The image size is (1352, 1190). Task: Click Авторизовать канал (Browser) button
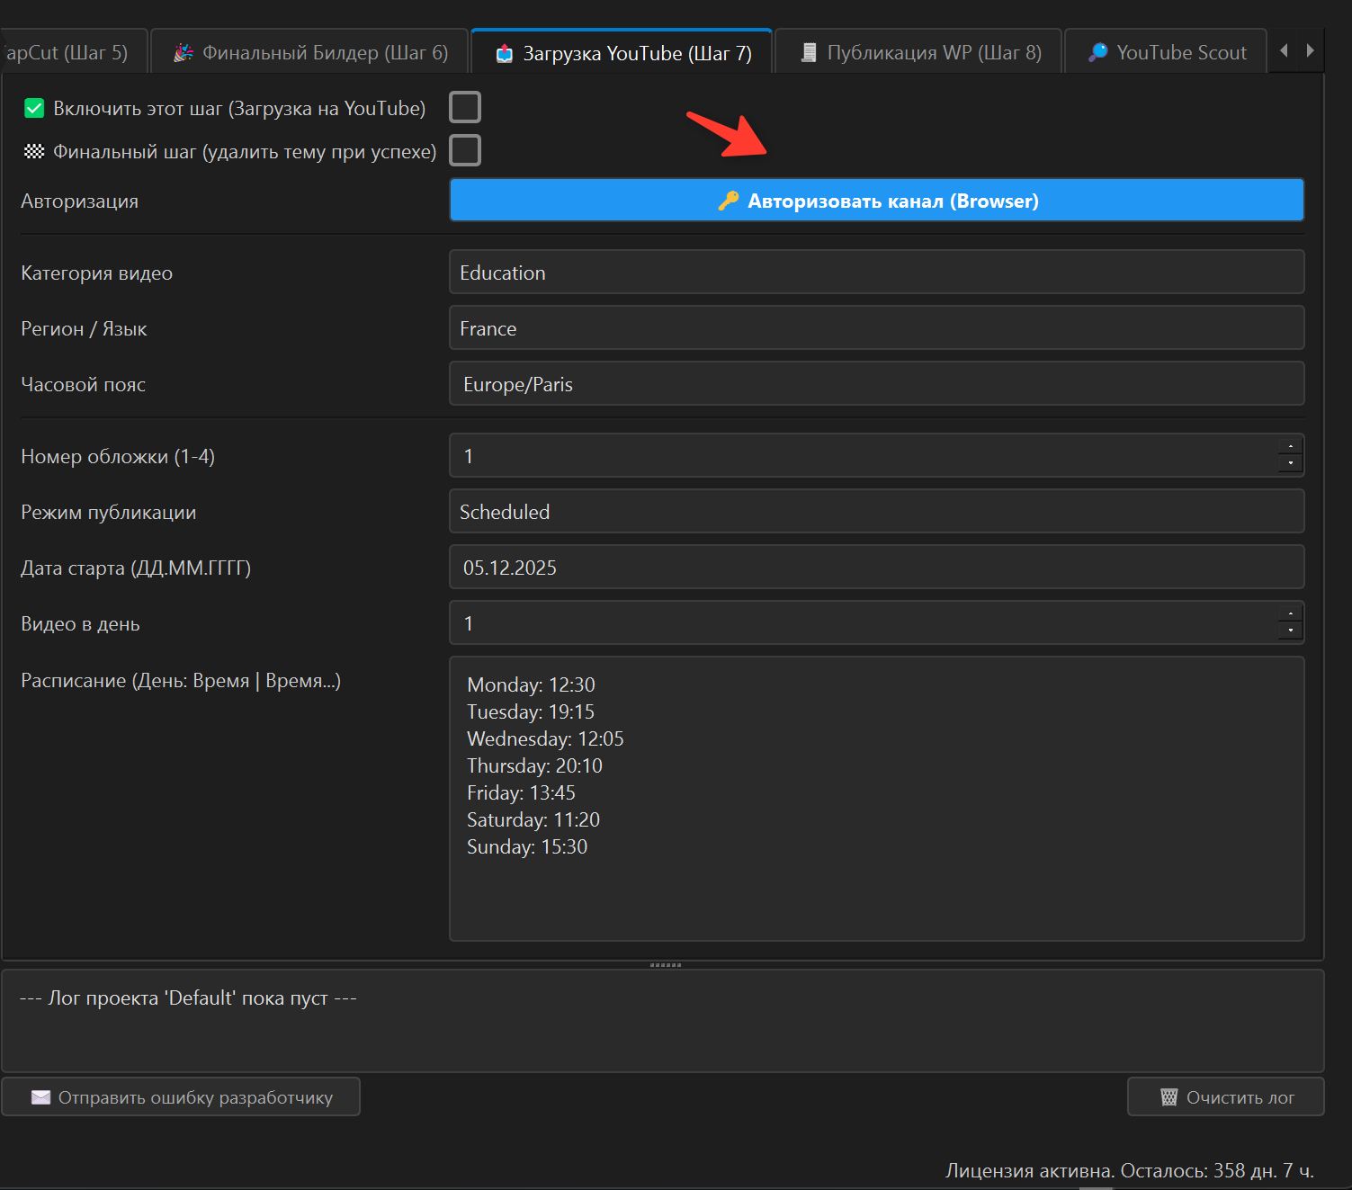click(x=876, y=200)
